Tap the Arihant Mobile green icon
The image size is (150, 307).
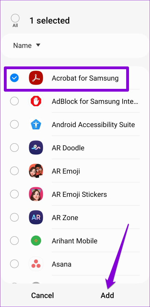[36, 241]
